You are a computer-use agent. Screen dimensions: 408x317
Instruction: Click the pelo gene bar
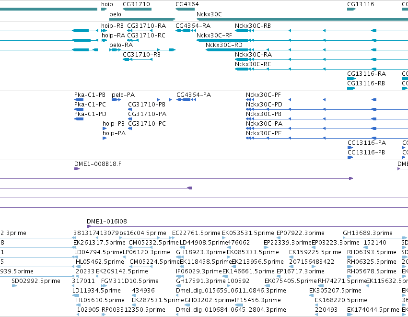point(142,19)
